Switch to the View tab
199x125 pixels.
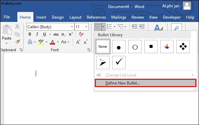[x=153, y=17]
